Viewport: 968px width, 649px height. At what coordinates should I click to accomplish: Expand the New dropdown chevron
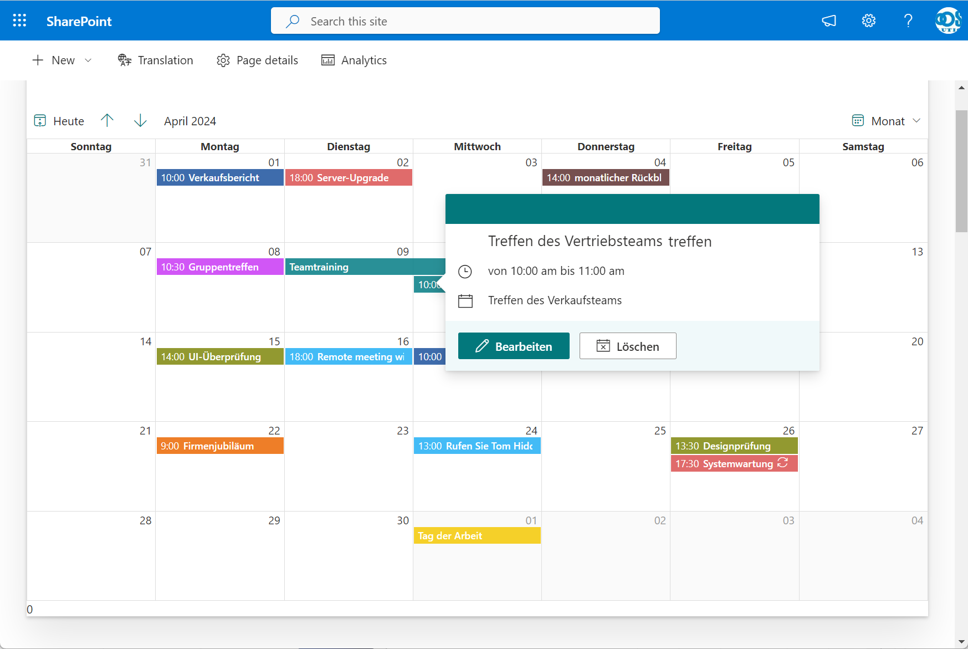(x=88, y=60)
